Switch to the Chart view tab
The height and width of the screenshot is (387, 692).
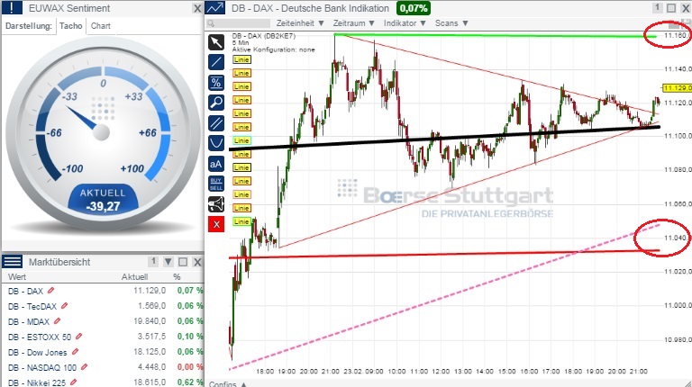[101, 26]
